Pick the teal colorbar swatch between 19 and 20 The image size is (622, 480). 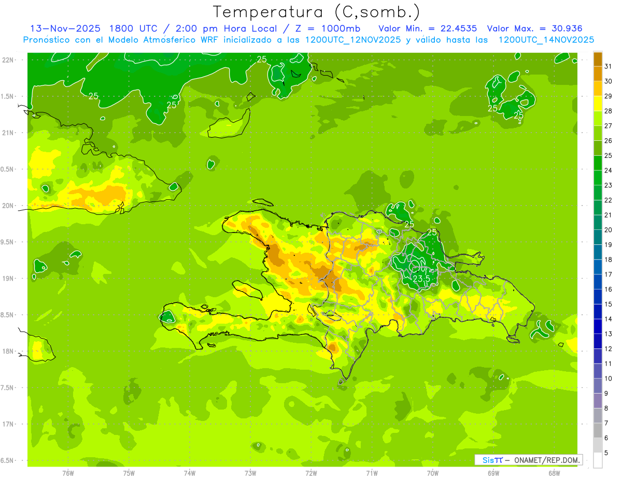point(598,238)
